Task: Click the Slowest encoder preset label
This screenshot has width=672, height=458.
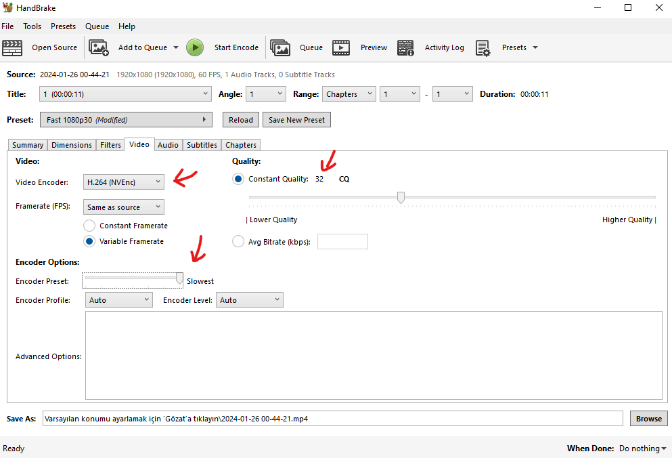Action: click(200, 282)
